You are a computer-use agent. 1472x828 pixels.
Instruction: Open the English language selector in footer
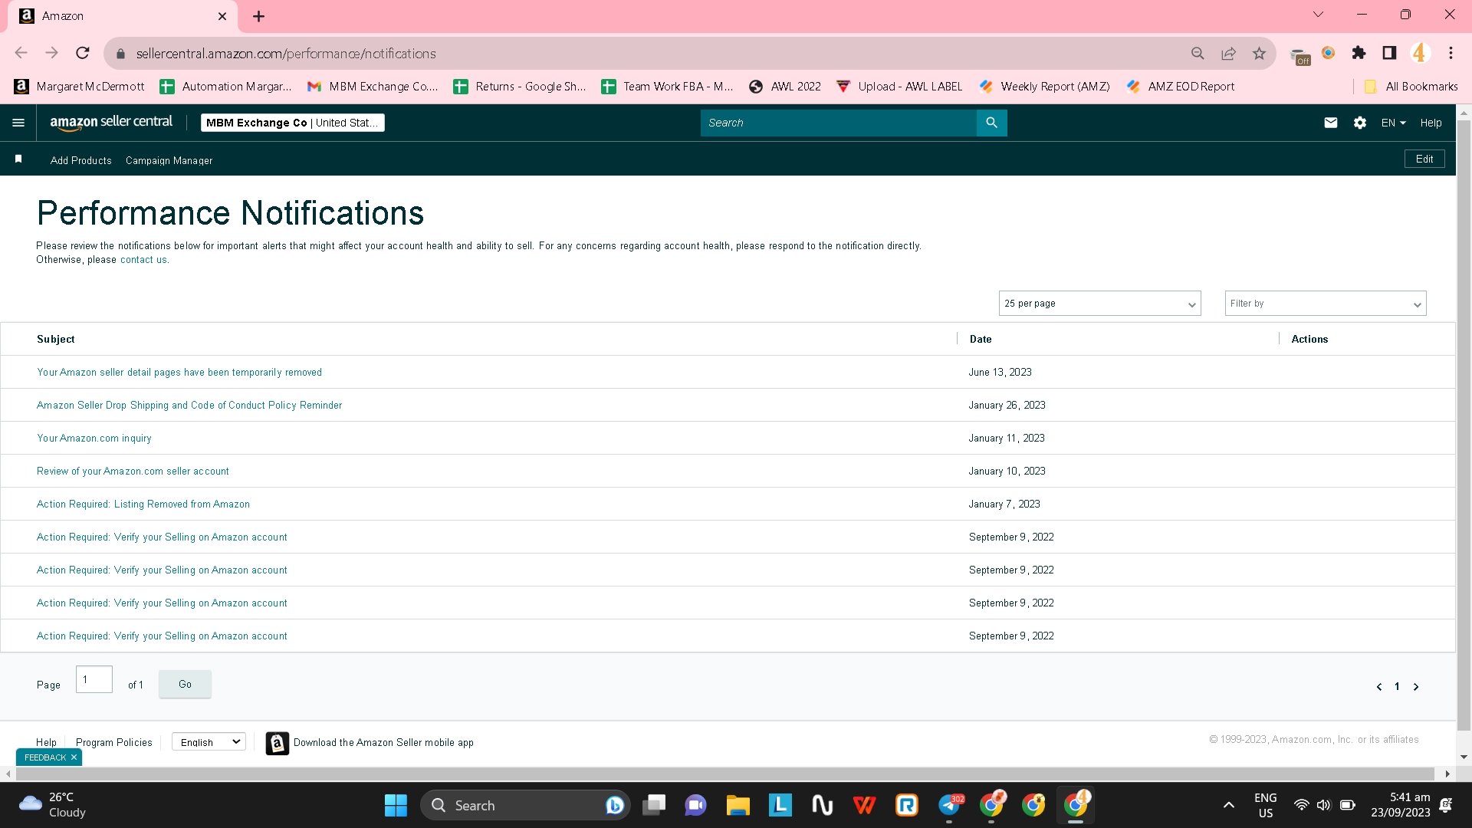pos(209,742)
